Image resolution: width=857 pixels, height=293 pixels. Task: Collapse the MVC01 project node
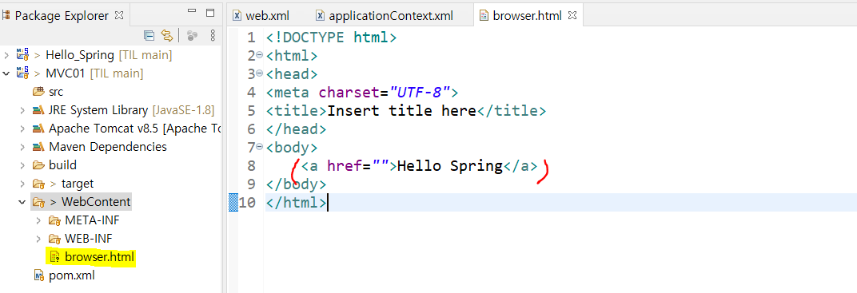(6, 73)
